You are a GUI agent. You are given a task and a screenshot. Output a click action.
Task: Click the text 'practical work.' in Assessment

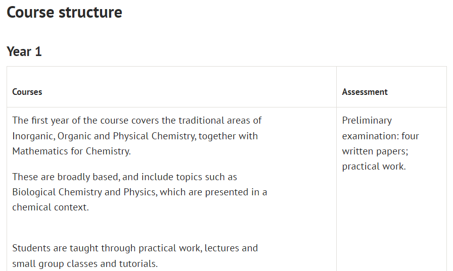[x=374, y=167]
